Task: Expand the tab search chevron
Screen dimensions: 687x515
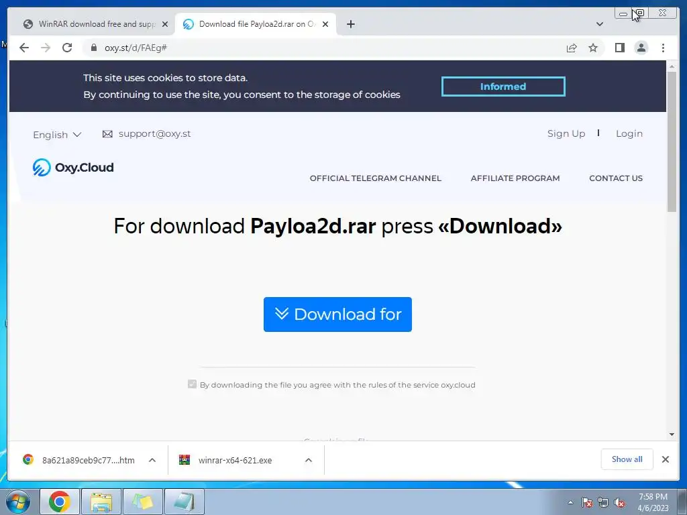Action: 599,24
